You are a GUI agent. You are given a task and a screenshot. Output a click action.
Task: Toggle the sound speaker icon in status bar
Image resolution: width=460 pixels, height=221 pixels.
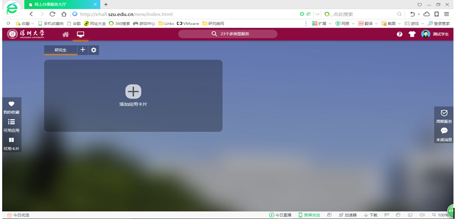pyautogui.click(x=422, y=215)
